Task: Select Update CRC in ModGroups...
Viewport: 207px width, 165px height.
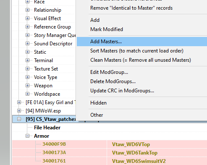Action: tap(122, 91)
